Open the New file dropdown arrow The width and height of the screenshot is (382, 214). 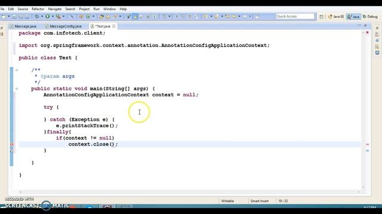click(x=9, y=17)
